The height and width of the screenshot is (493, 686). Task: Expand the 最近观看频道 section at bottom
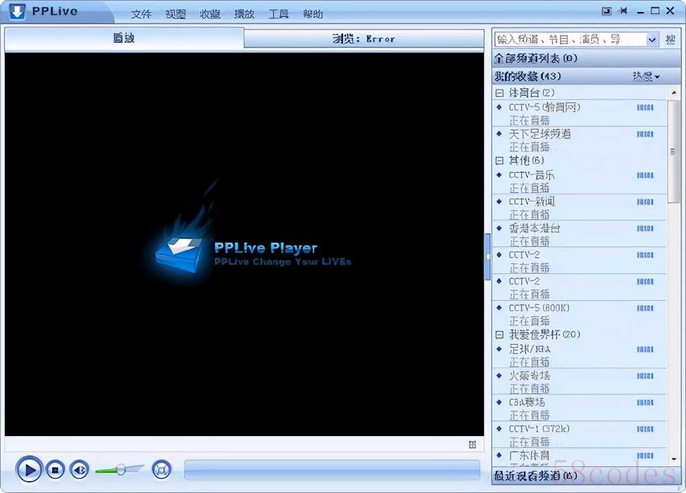click(x=586, y=476)
